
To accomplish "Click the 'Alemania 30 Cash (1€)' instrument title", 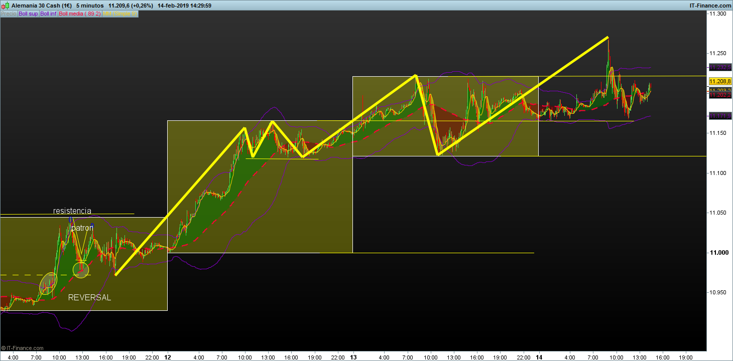I will (42, 6).
